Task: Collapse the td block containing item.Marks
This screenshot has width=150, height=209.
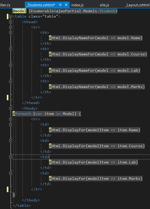Action: (11, 173)
